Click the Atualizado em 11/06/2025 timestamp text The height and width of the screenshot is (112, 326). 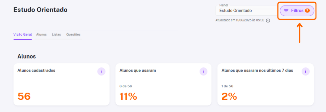point(240,21)
